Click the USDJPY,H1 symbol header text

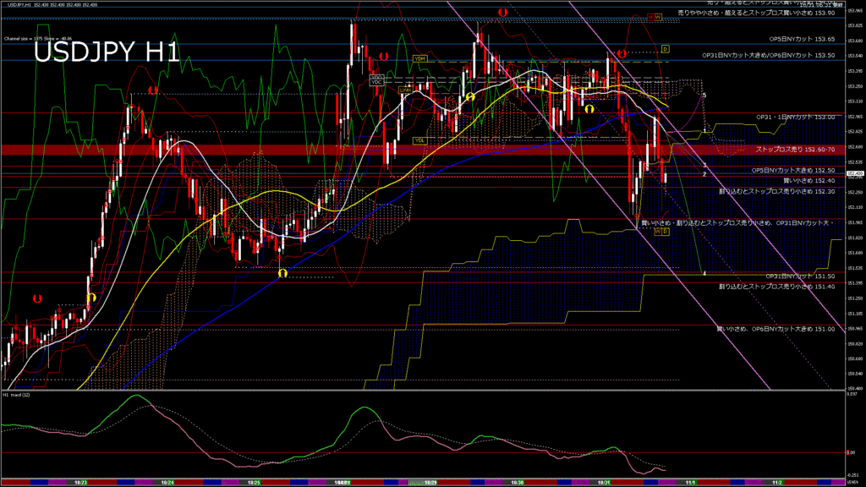[19, 4]
